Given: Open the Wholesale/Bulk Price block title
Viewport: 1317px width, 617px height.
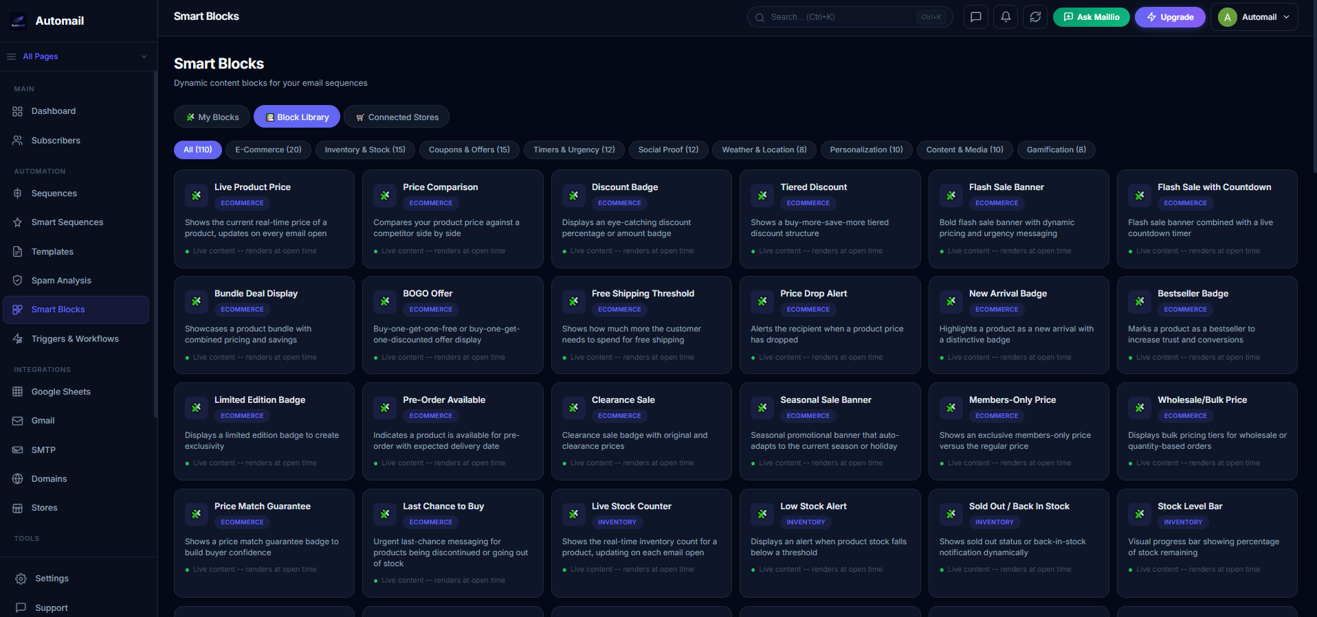Looking at the screenshot, I should click(x=1202, y=400).
